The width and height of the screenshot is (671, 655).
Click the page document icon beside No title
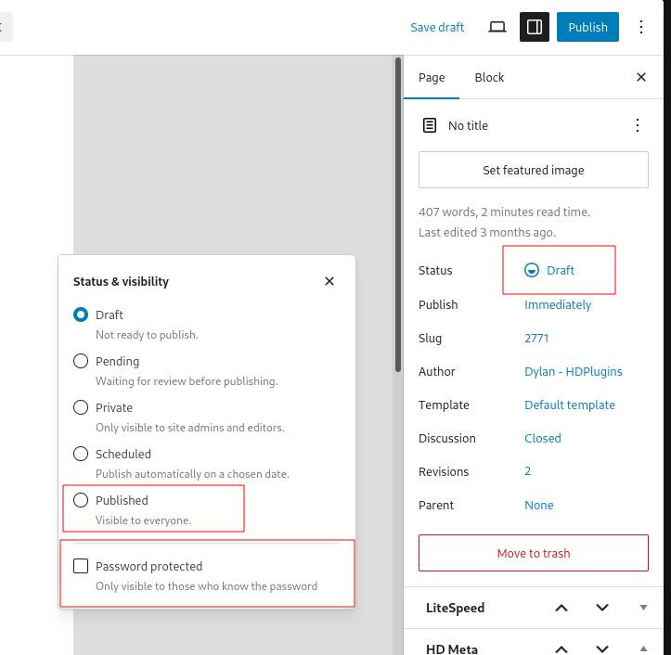click(430, 125)
